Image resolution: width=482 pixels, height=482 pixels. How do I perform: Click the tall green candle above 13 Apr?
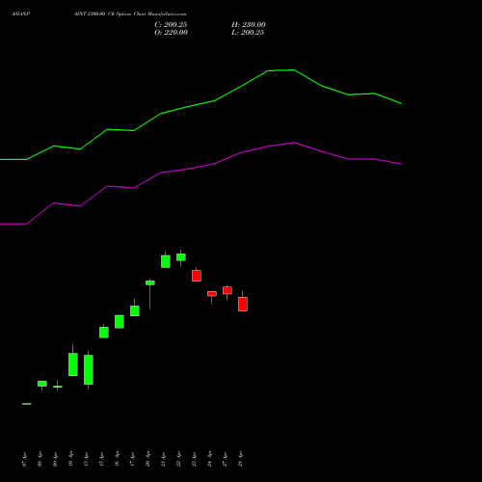89,369
